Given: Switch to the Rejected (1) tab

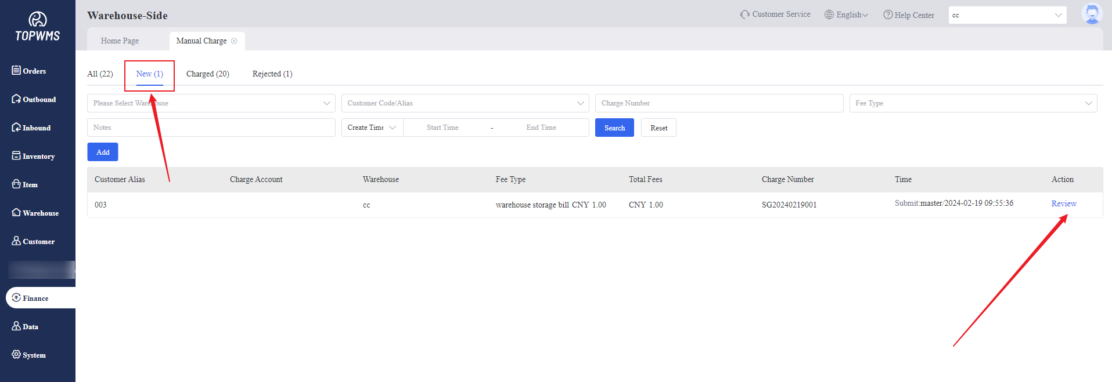Looking at the screenshot, I should pos(272,74).
